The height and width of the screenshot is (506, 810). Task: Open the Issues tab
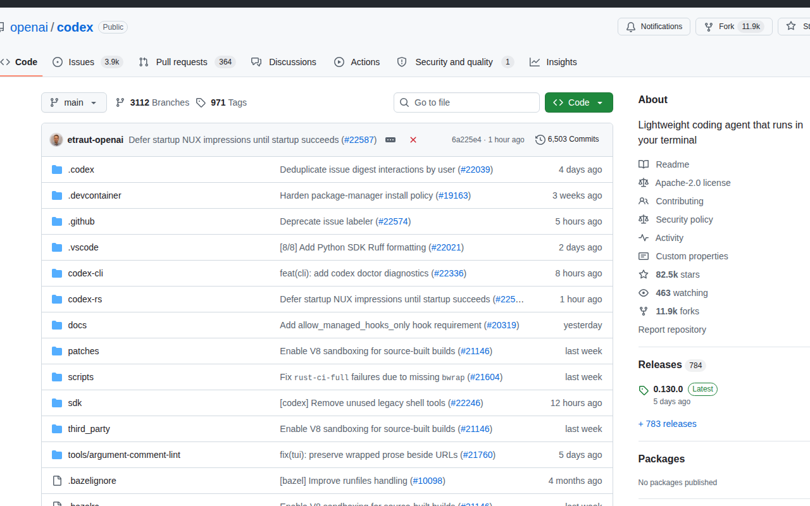87,62
